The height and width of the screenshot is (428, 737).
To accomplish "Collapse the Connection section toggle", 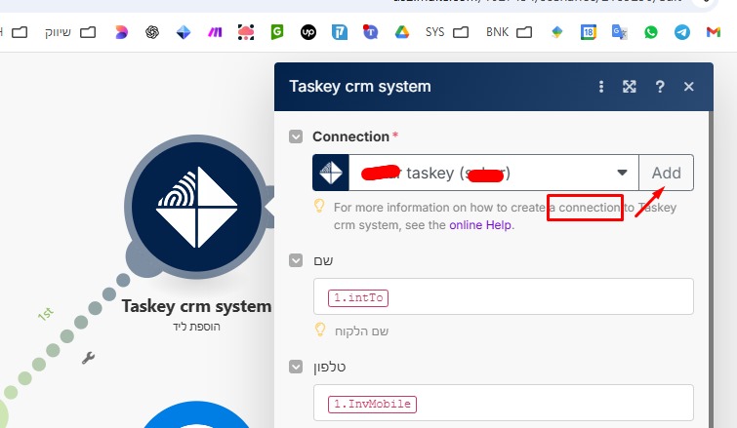I will click(x=296, y=137).
